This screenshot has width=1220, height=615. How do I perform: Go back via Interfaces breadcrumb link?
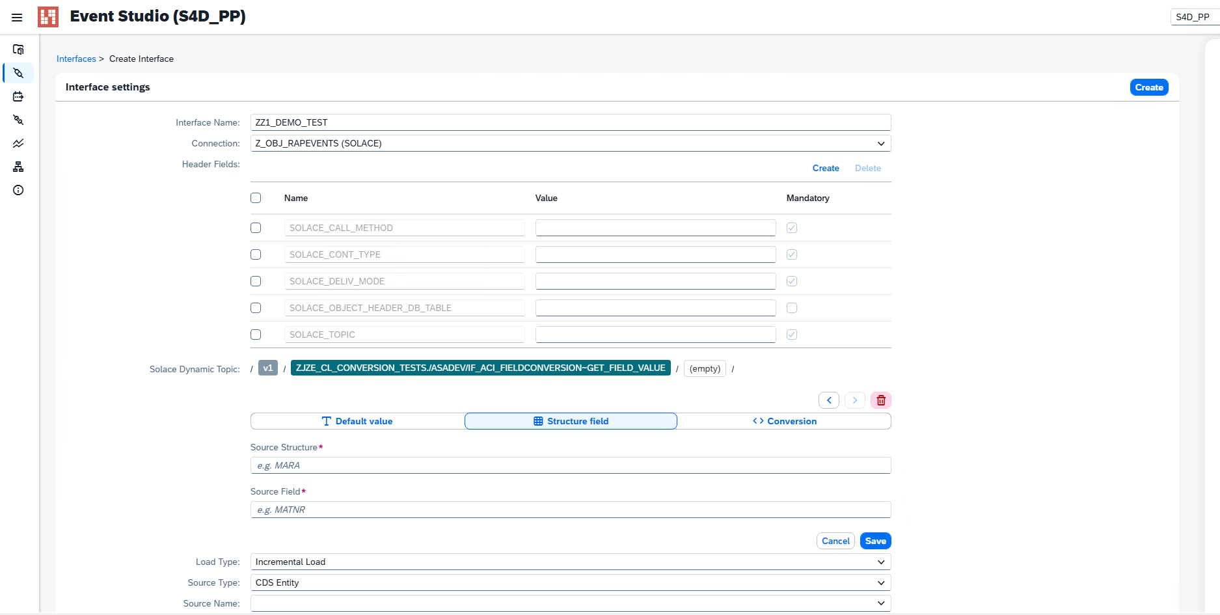coord(76,59)
